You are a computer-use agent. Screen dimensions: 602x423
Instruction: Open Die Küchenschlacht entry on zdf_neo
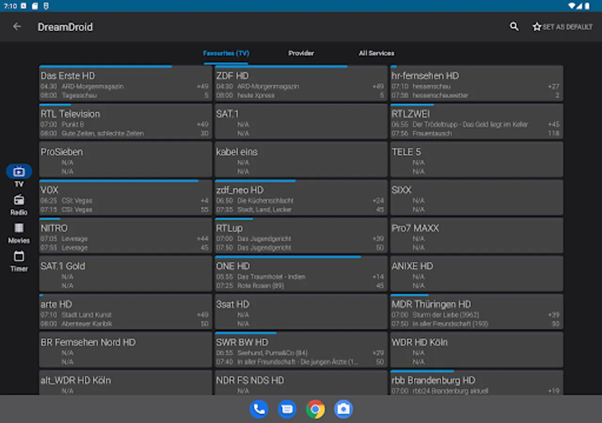(265, 201)
